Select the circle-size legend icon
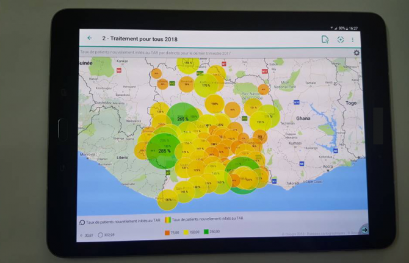This screenshot has width=409, height=263. tap(83, 220)
